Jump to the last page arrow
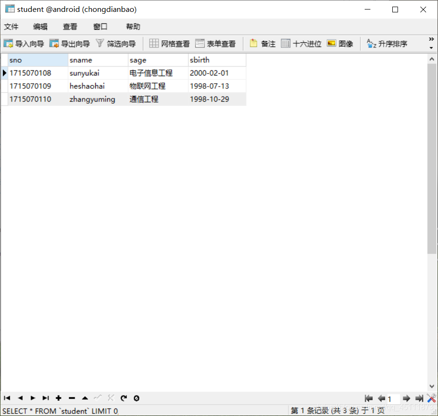This screenshot has height=416, width=438. (x=419, y=398)
